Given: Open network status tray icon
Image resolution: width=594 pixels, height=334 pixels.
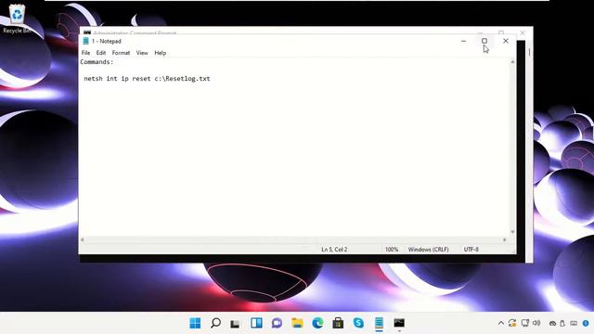Looking at the screenshot, I should tap(525, 323).
